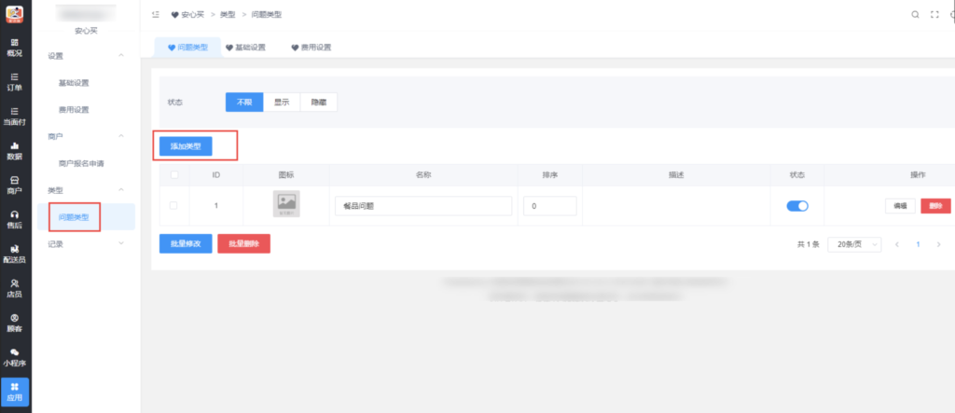The height and width of the screenshot is (413, 955).
Task: Select the 不限 status filter
Action: pos(244,103)
